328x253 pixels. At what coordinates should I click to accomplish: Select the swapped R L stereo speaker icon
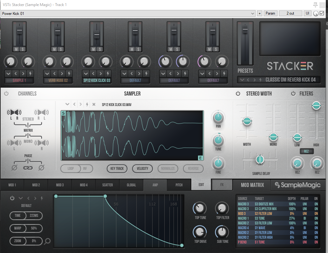(x=42, y=112)
